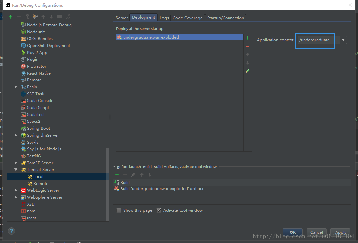This screenshot has width=358, height=243.
Task: Close the Run/Debug Configurations dialog
Action: [x=350, y=5]
